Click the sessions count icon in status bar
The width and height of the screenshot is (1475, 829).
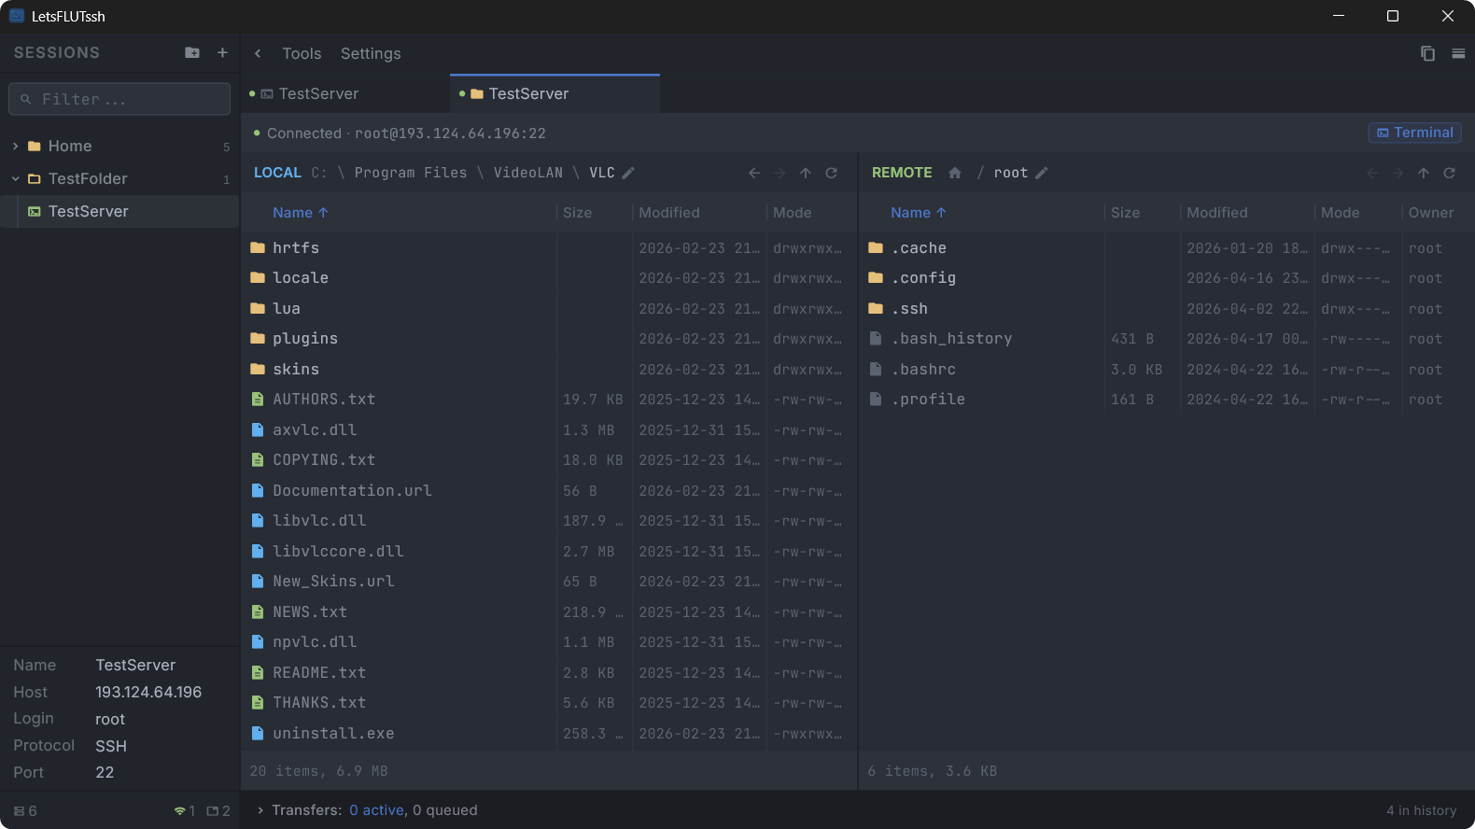20,811
